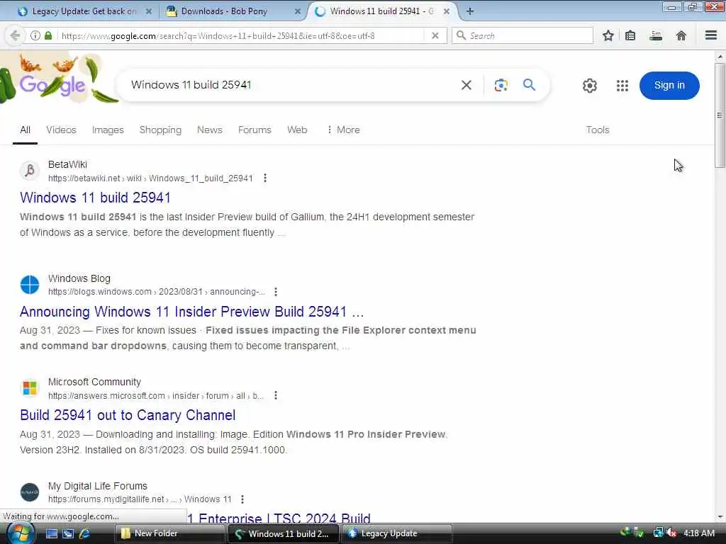Show desktop from quick launch

[51, 533]
